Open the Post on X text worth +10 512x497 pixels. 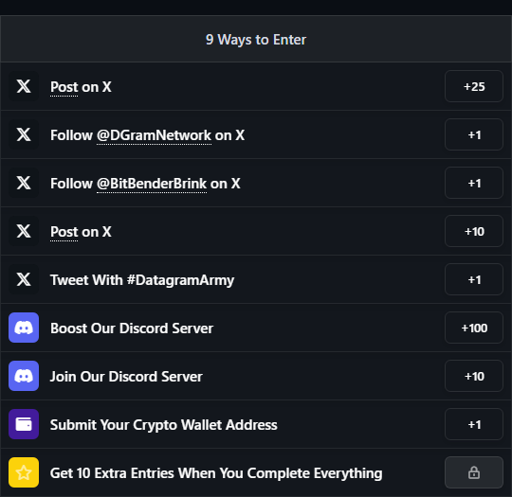tap(81, 232)
